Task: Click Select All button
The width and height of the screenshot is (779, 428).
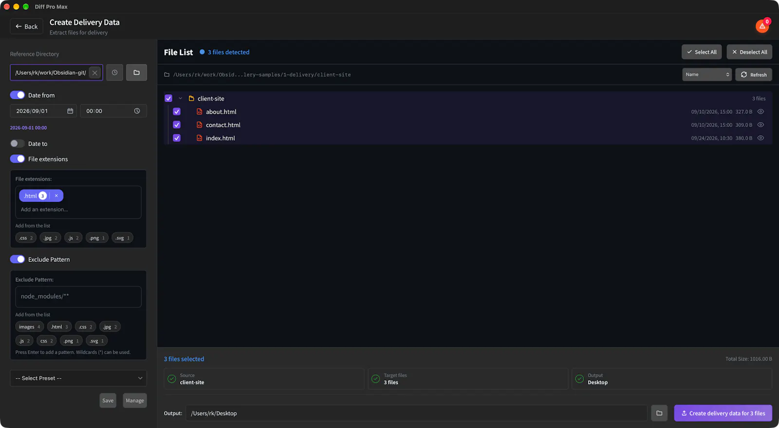Action: (x=702, y=52)
